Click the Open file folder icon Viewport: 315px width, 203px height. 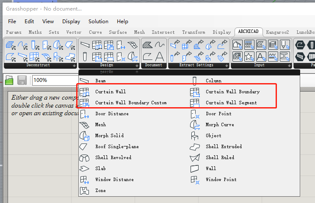pyautogui.click(x=9, y=80)
